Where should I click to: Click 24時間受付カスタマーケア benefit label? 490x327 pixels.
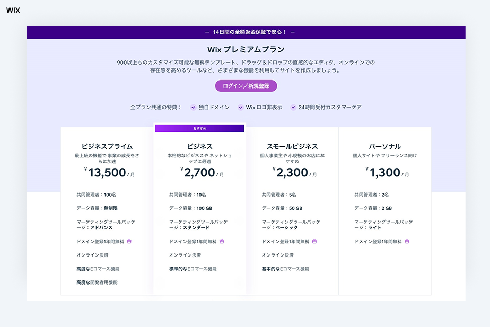(x=330, y=108)
